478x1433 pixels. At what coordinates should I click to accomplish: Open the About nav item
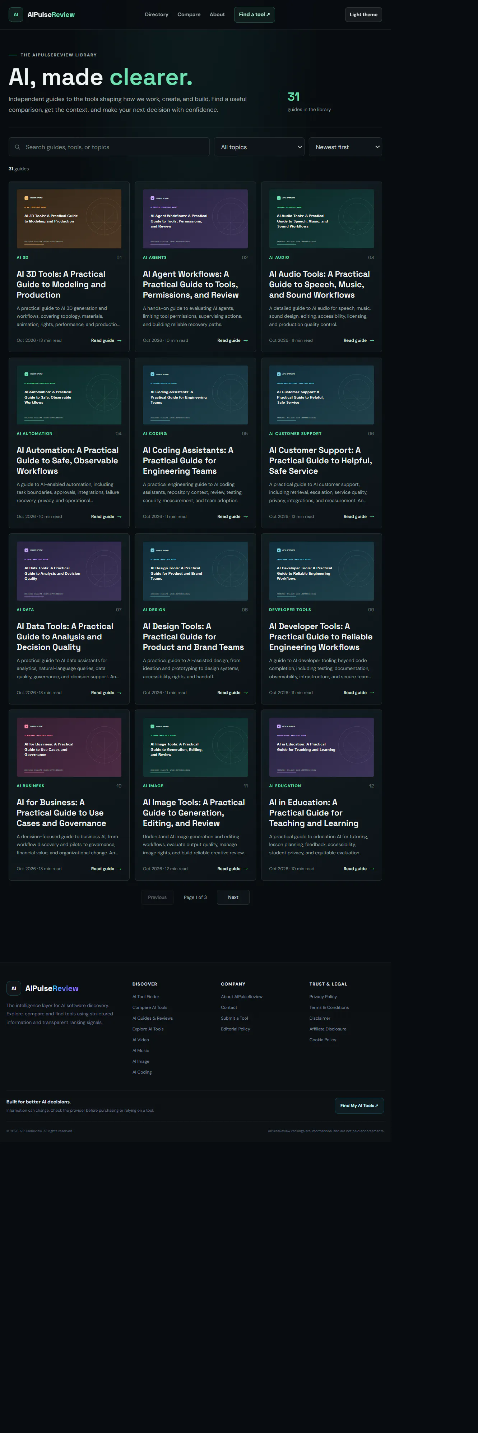pyautogui.click(x=217, y=14)
